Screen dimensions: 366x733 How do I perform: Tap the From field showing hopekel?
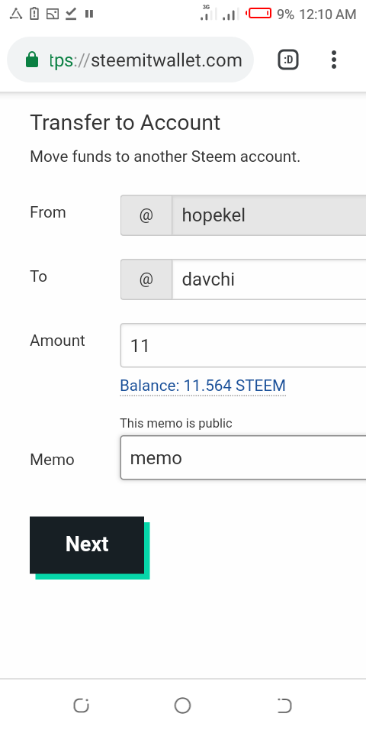click(269, 215)
